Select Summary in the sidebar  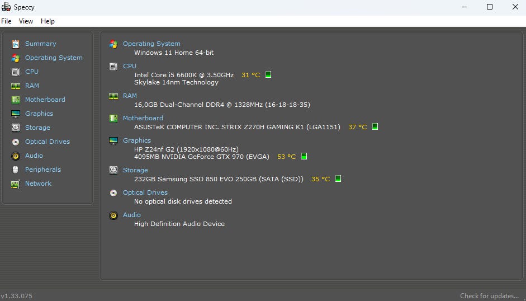(41, 44)
